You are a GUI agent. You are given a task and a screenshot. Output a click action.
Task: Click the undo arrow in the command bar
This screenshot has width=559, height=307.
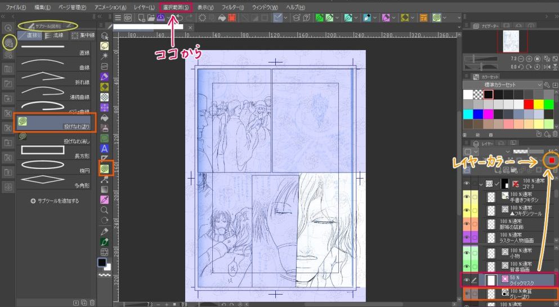[180, 17]
